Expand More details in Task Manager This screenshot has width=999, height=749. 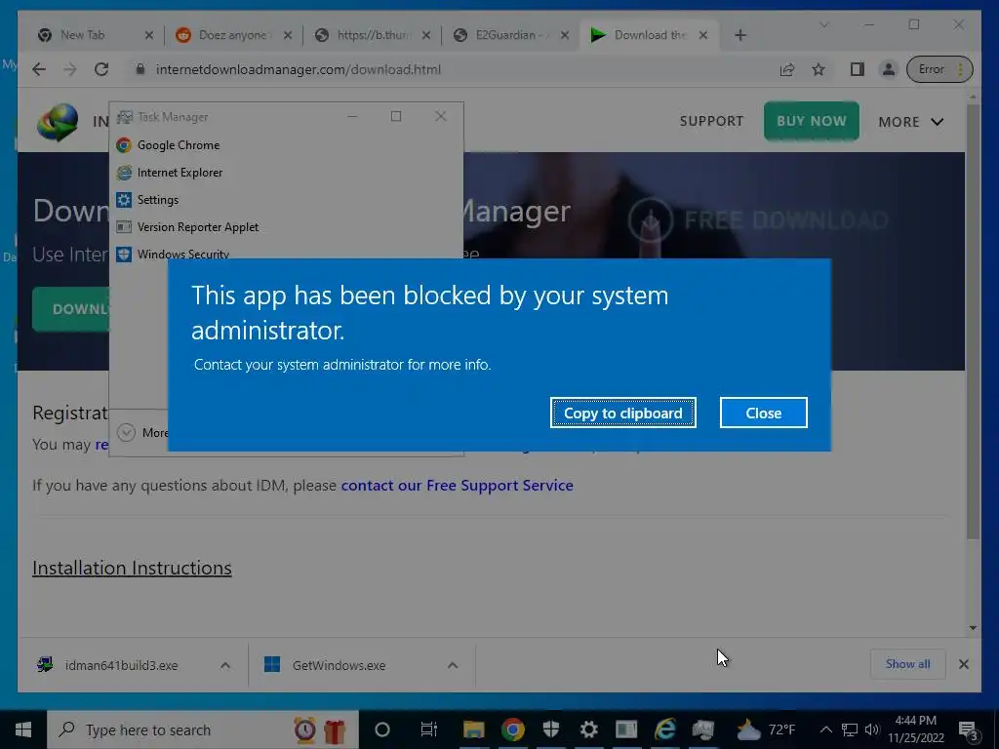click(142, 432)
